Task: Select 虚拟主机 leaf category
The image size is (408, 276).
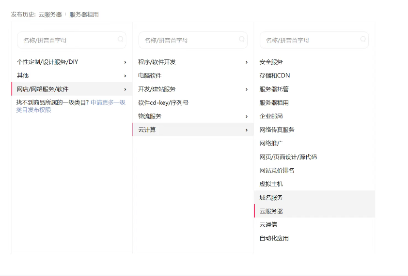Action: point(271,184)
